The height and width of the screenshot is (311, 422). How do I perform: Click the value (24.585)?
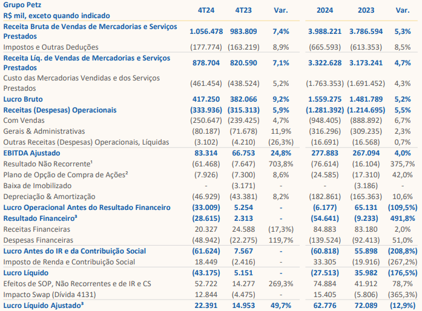pyautogui.click(x=325, y=175)
